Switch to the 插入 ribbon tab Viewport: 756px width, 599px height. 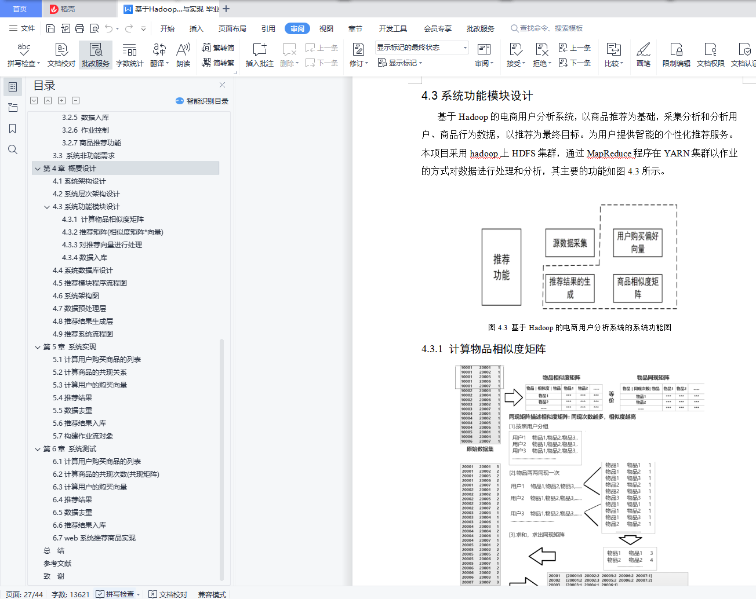point(197,28)
